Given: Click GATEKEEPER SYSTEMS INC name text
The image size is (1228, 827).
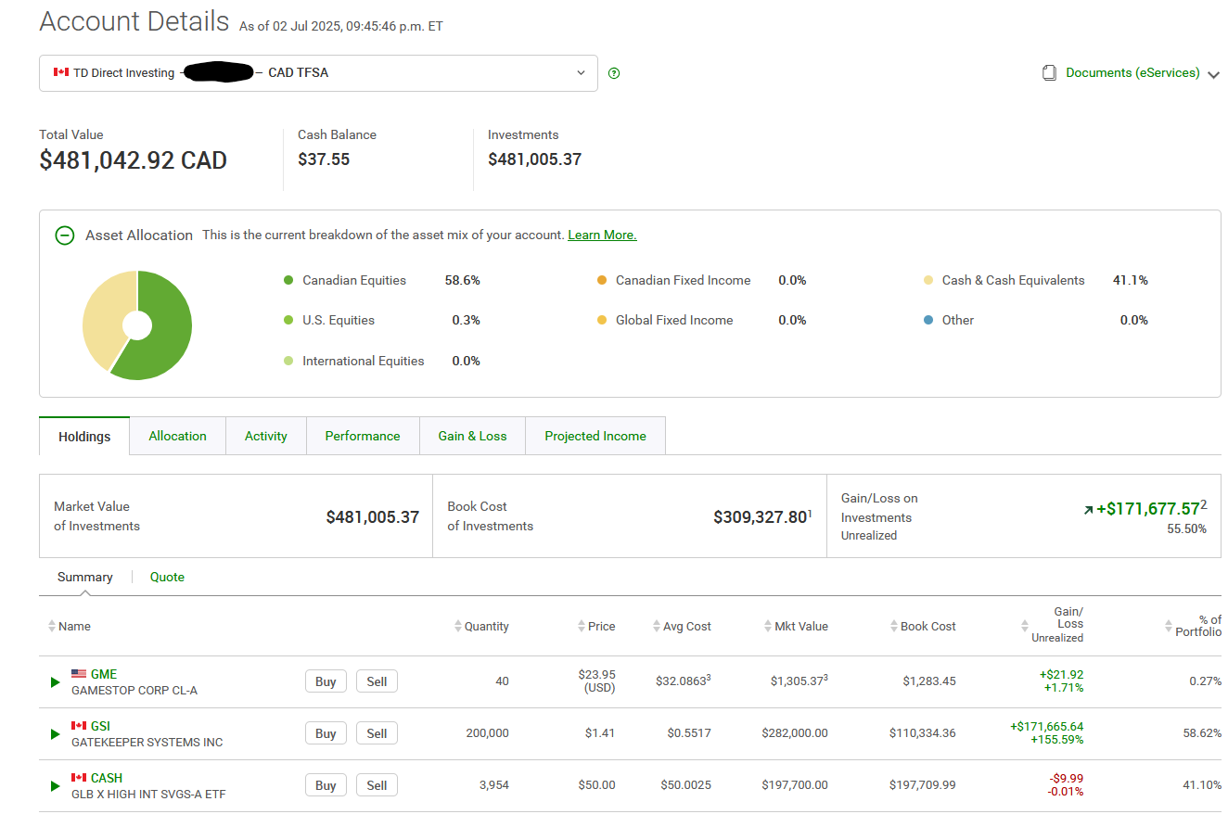Looking at the screenshot, I should coord(147,742).
